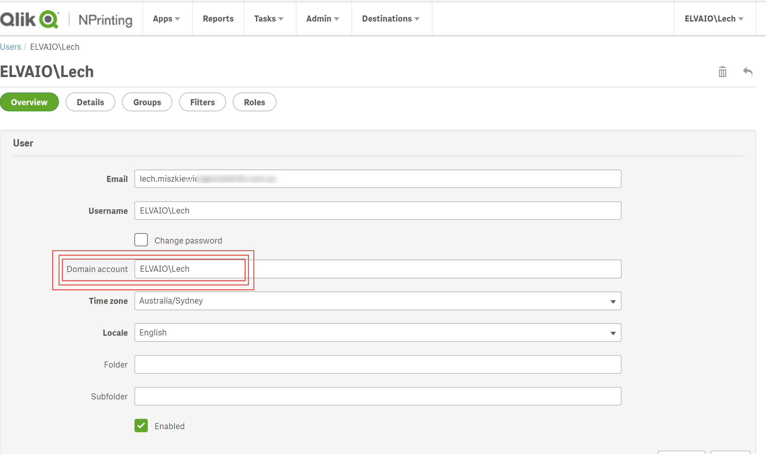Viewport: 766px width, 454px height.
Task: Open the Admin dropdown menu
Action: click(323, 19)
